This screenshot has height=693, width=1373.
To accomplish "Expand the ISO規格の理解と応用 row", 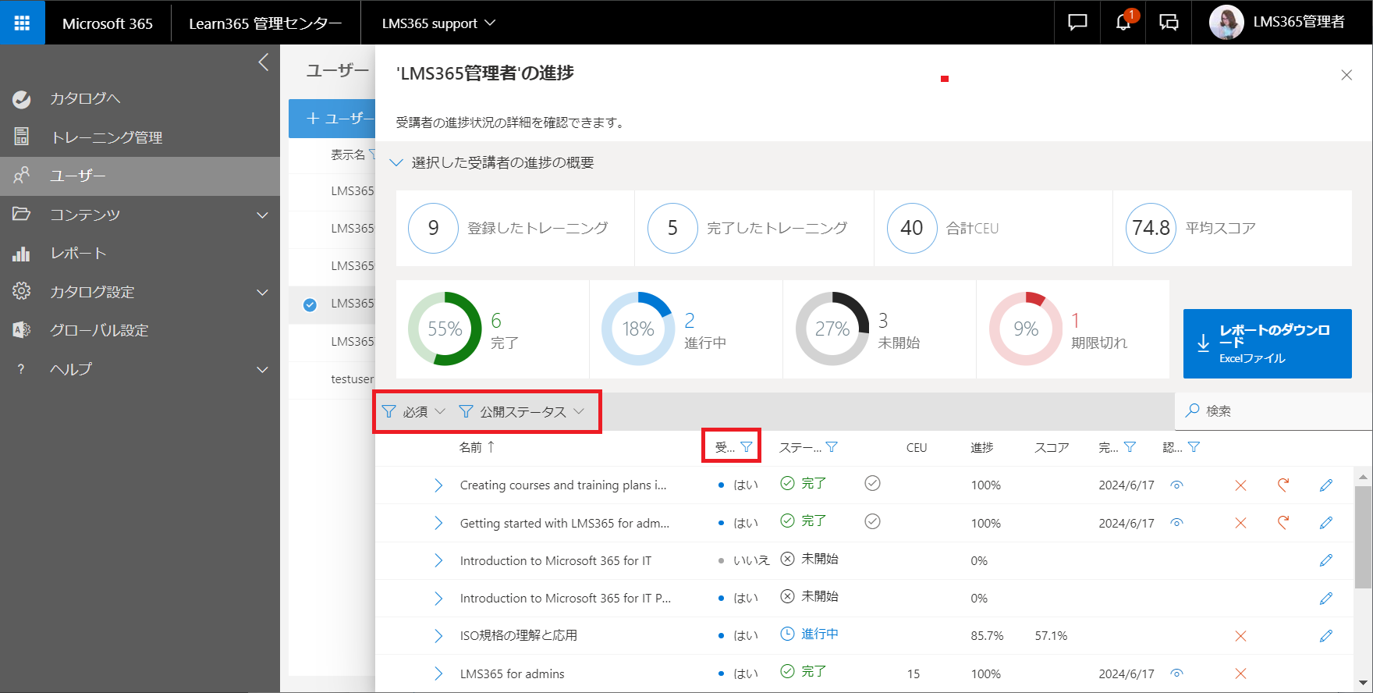I will 438,636.
